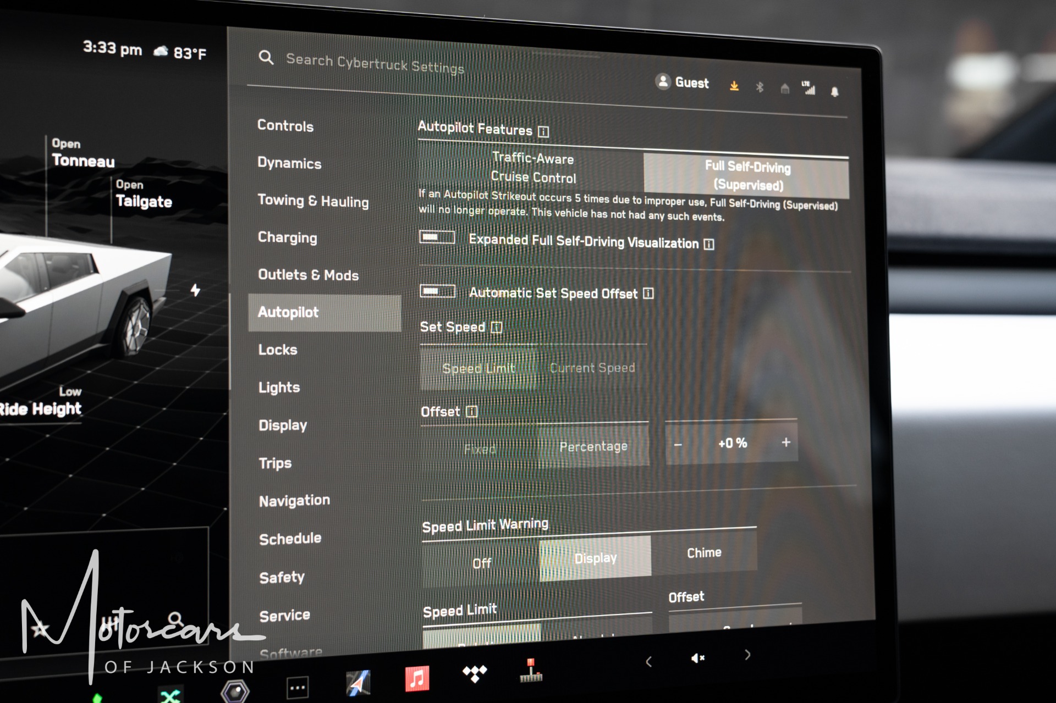Image resolution: width=1056 pixels, height=703 pixels.
Task: Open Locks settings menu
Action: [x=278, y=350]
